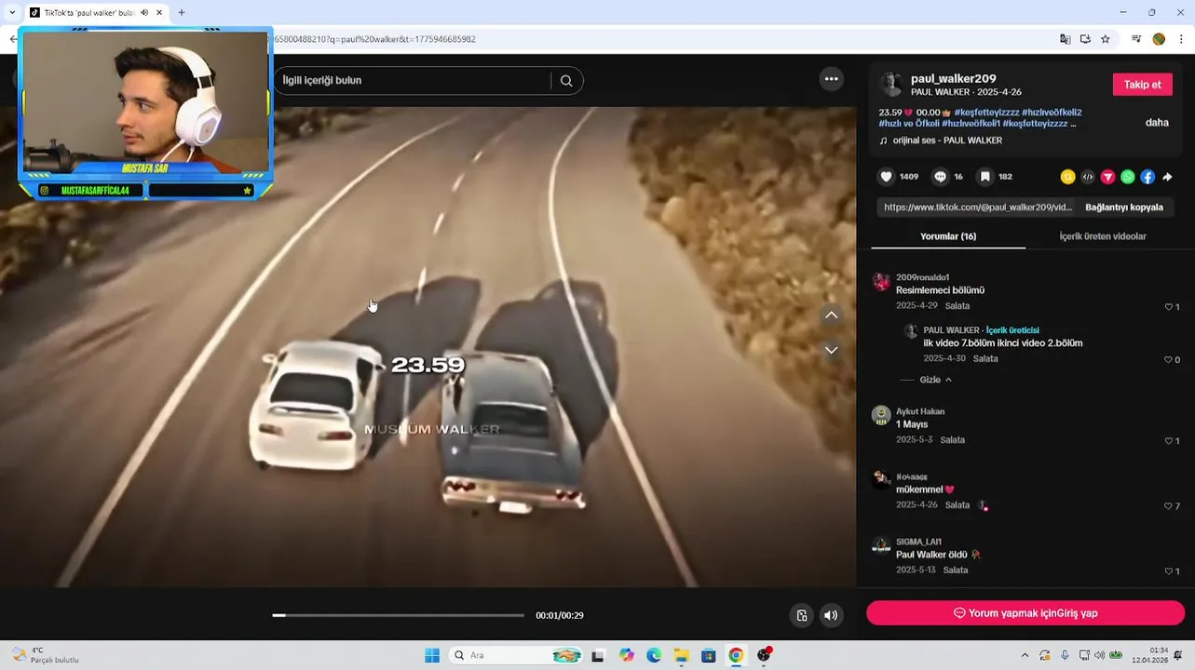Open the Windows Start menu
The image size is (1195, 670).
[432, 655]
